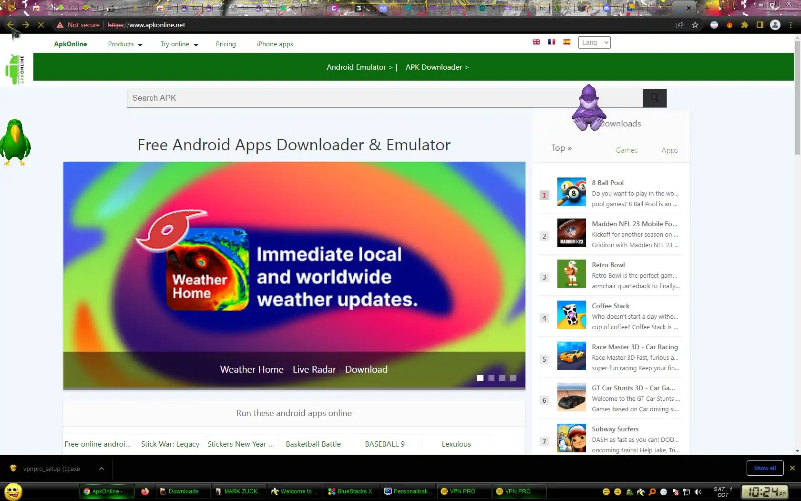The image size is (801, 501).
Task: Open the Subway Surfers title
Action: click(615, 429)
